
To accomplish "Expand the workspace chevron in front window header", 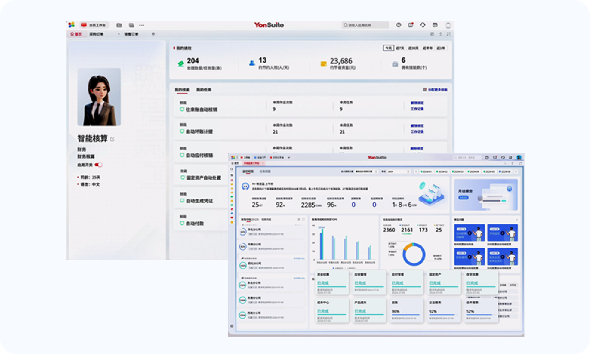I will (x=289, y=157).
